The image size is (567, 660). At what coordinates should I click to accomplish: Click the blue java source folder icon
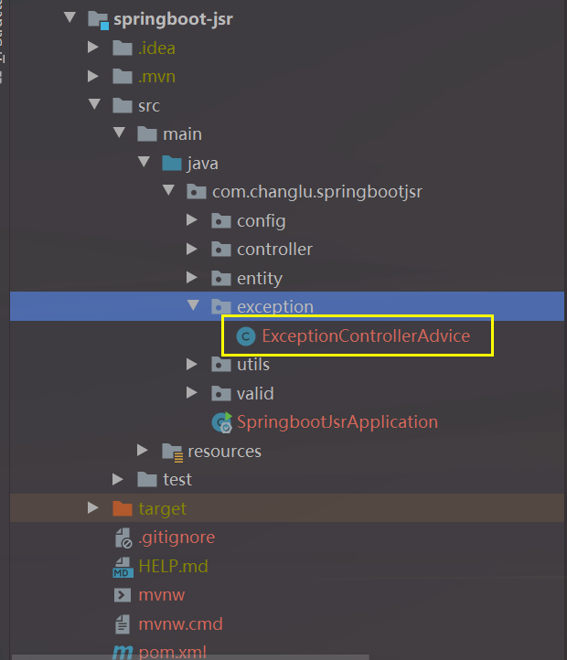coord(172,164)
